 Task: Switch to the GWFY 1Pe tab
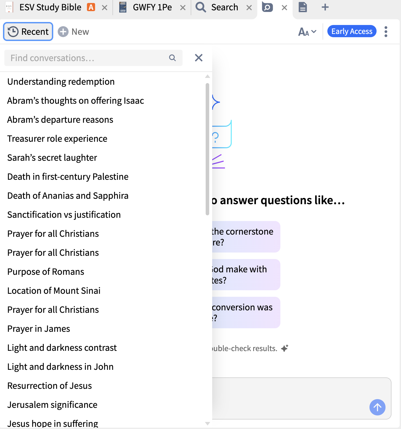(152, 7)
